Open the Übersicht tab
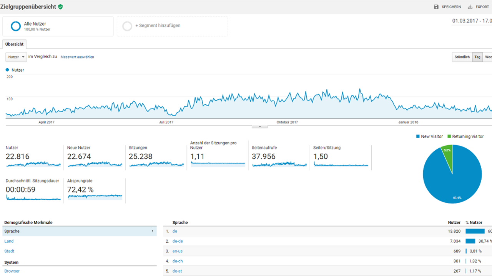Screen dimensions: 492x276 point(15,44)
